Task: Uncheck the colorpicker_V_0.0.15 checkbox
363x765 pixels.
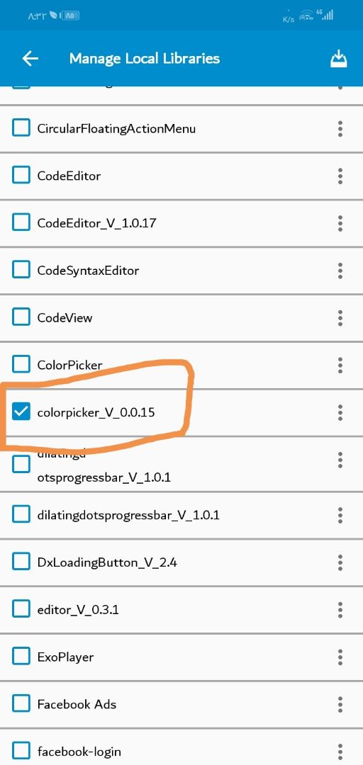Action: [21, 412]
